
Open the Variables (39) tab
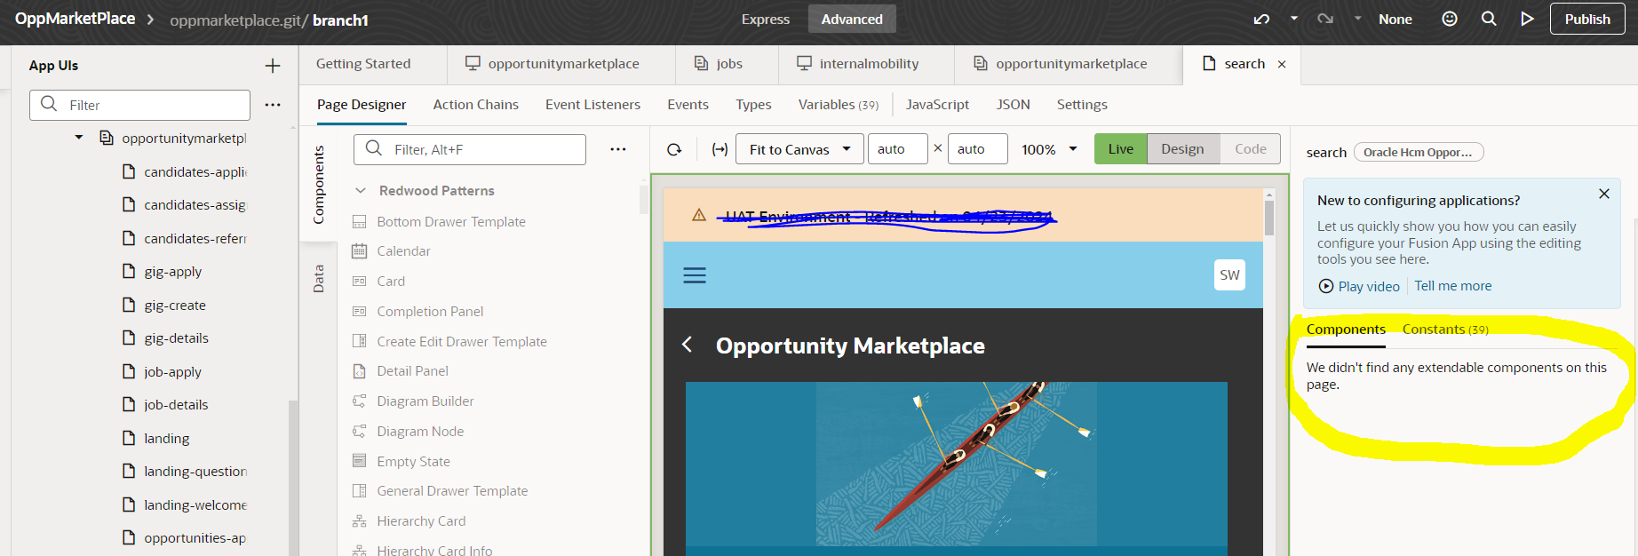838,105
